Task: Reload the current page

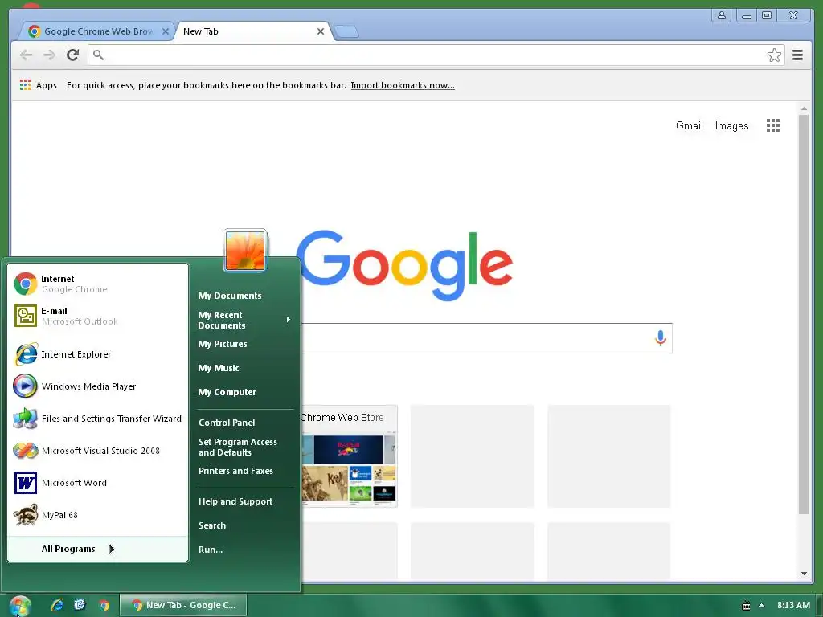Action: click(x=73, y=55)
